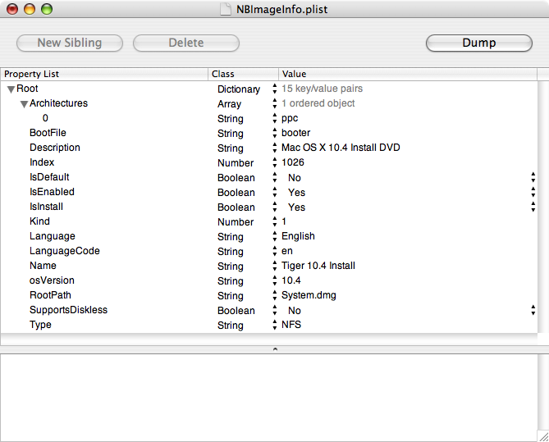Open class popup for Language row

pos(275,236)
